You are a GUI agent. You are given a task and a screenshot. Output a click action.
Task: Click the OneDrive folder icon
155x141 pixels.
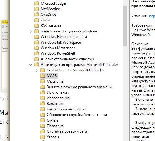pyautogui.click(x=37, y=15)
